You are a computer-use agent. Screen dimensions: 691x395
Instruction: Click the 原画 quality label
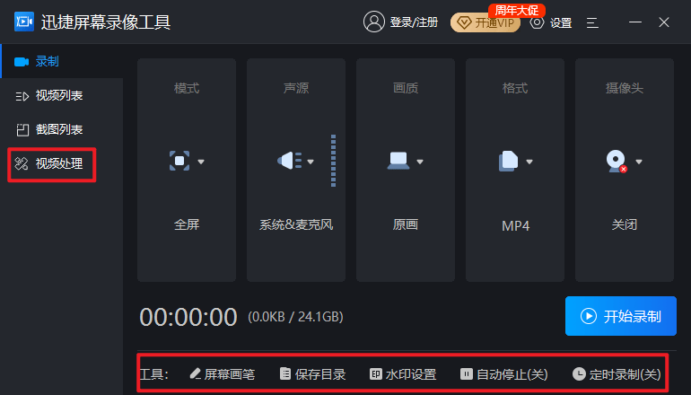[406, 224]
